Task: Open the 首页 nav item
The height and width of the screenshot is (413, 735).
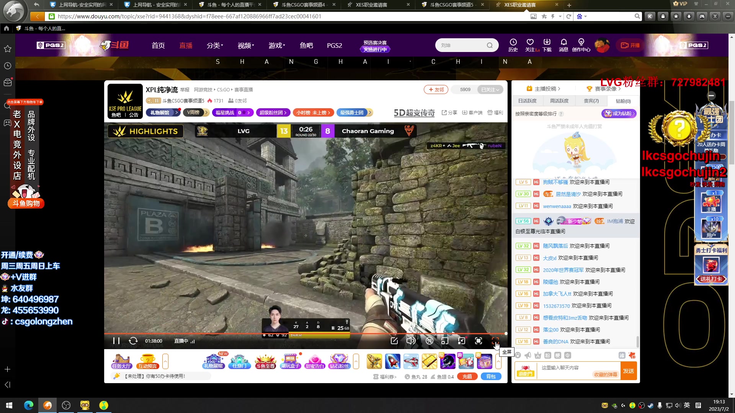Action: [x=158, y=46]
